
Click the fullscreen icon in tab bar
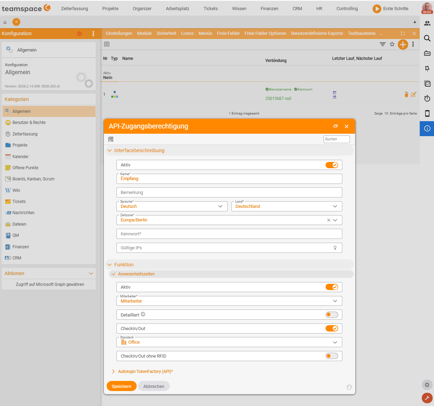click(403, 33)
